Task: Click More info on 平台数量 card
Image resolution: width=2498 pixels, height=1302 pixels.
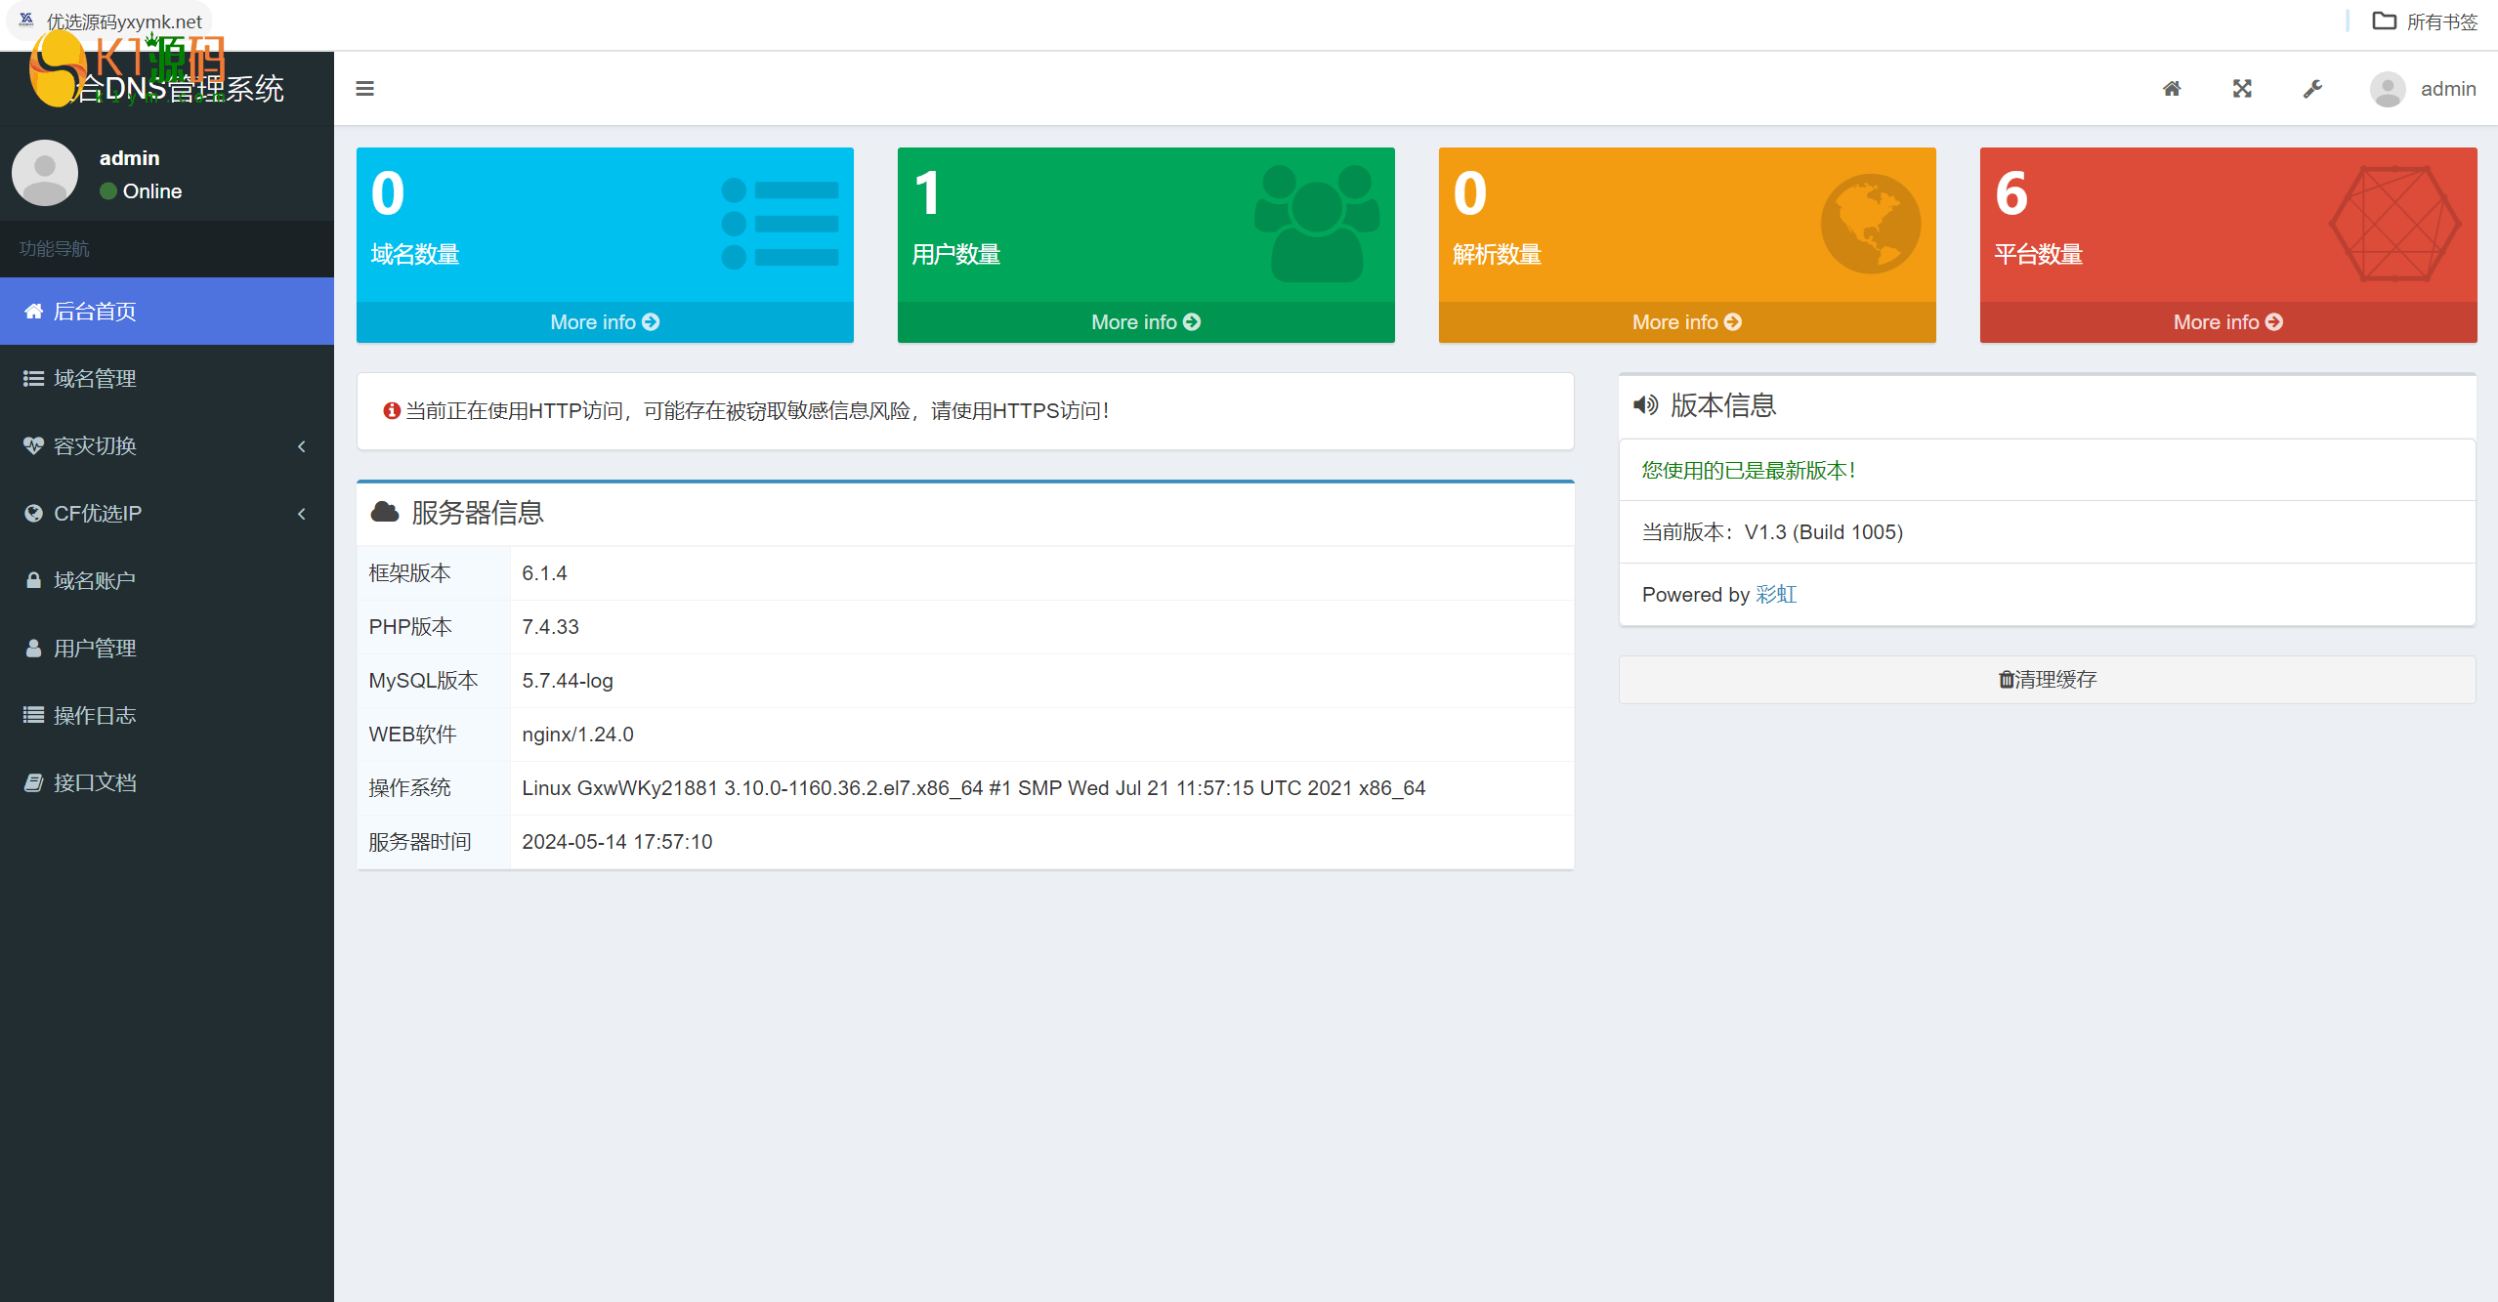Action: coord(2227,322)
